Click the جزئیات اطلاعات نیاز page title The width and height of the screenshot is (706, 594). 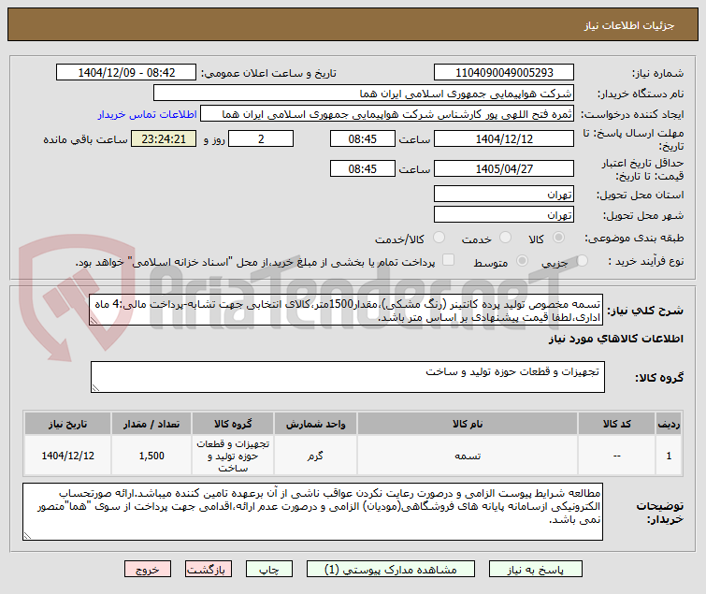click(x=629, y=25)
